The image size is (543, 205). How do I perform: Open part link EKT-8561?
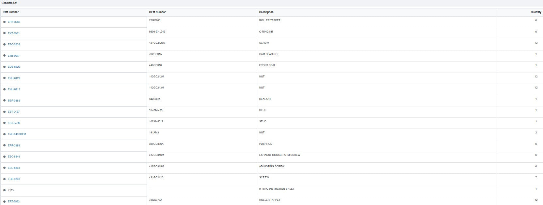(14, 33)
